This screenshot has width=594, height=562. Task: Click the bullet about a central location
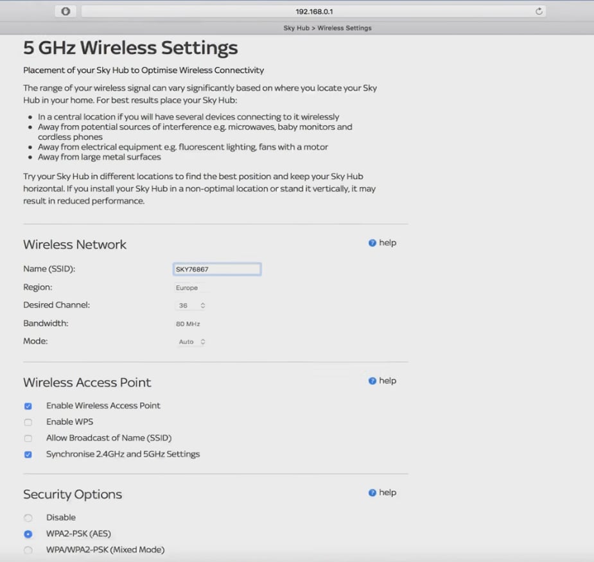click(x=188, y=117)
